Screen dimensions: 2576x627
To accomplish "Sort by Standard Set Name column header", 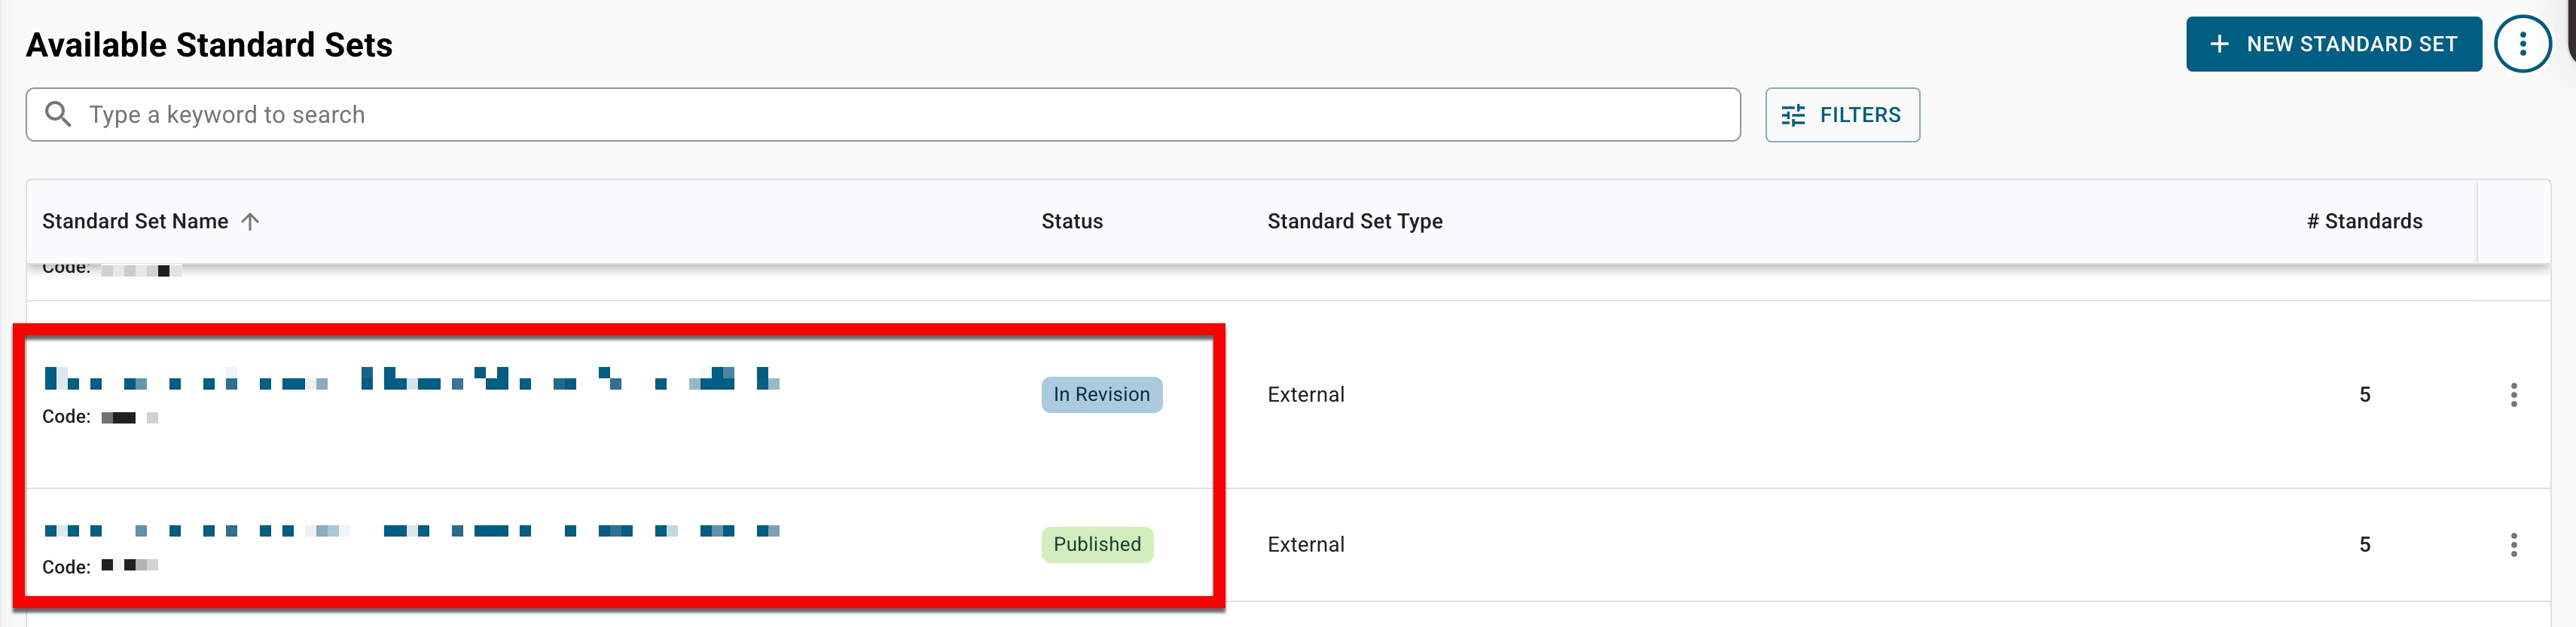I will (x=135, y=221).
